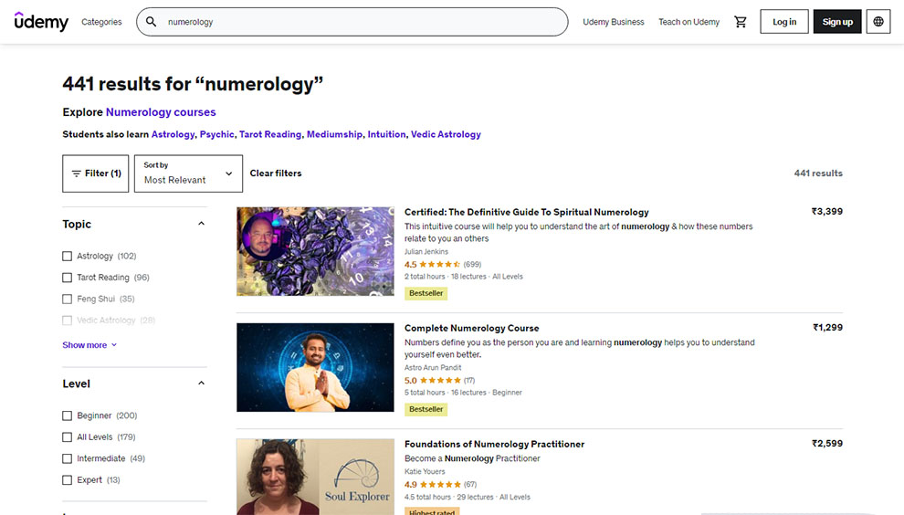Click the Sign up button

[837, 22]
